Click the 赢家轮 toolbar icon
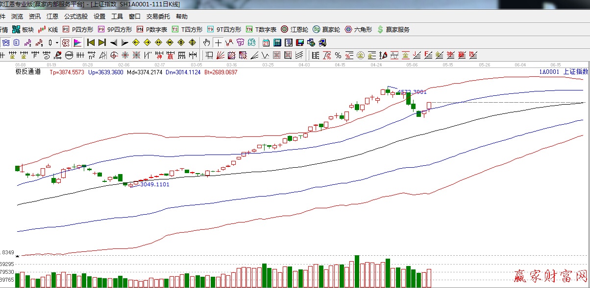The image size is (590, 288). tap(326, 30)
